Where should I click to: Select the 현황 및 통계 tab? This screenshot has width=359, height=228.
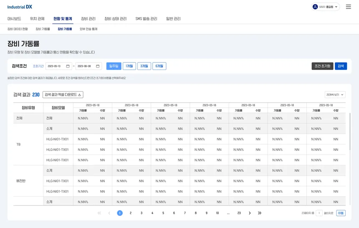coord(63,19)
